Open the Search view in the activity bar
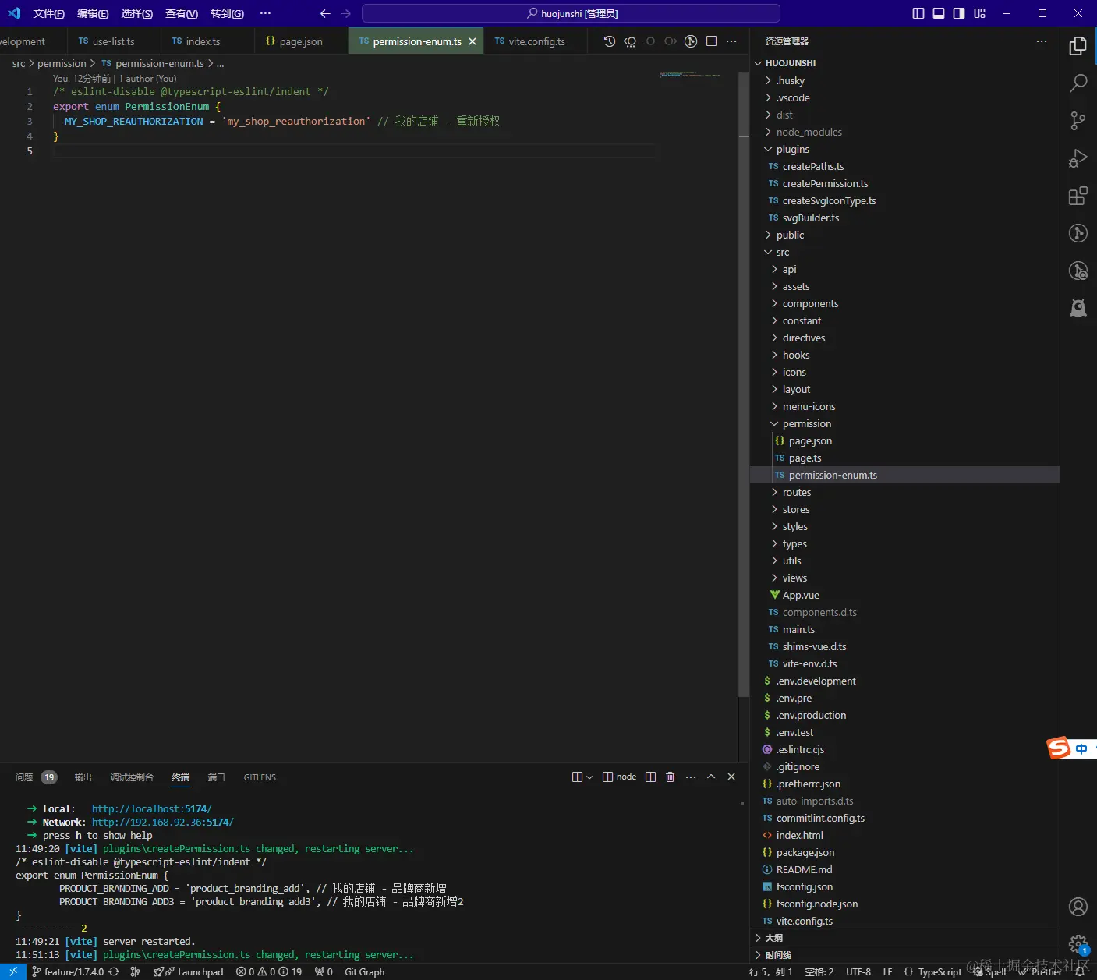1097x980 pixels. tap(1078, 83)
